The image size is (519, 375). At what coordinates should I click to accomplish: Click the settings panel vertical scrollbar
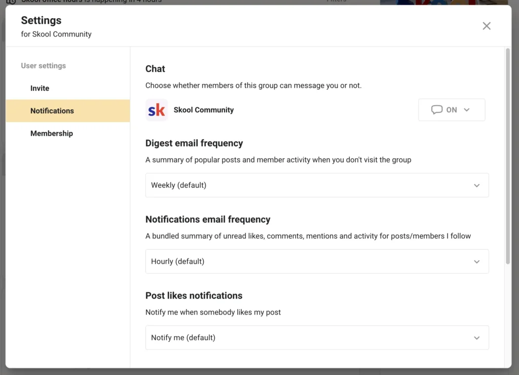tap(508, 156)
